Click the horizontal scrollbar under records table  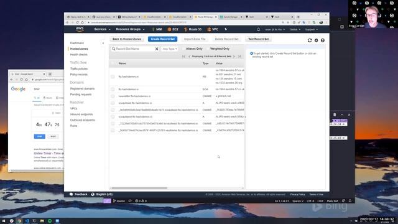tap(139, 188)
